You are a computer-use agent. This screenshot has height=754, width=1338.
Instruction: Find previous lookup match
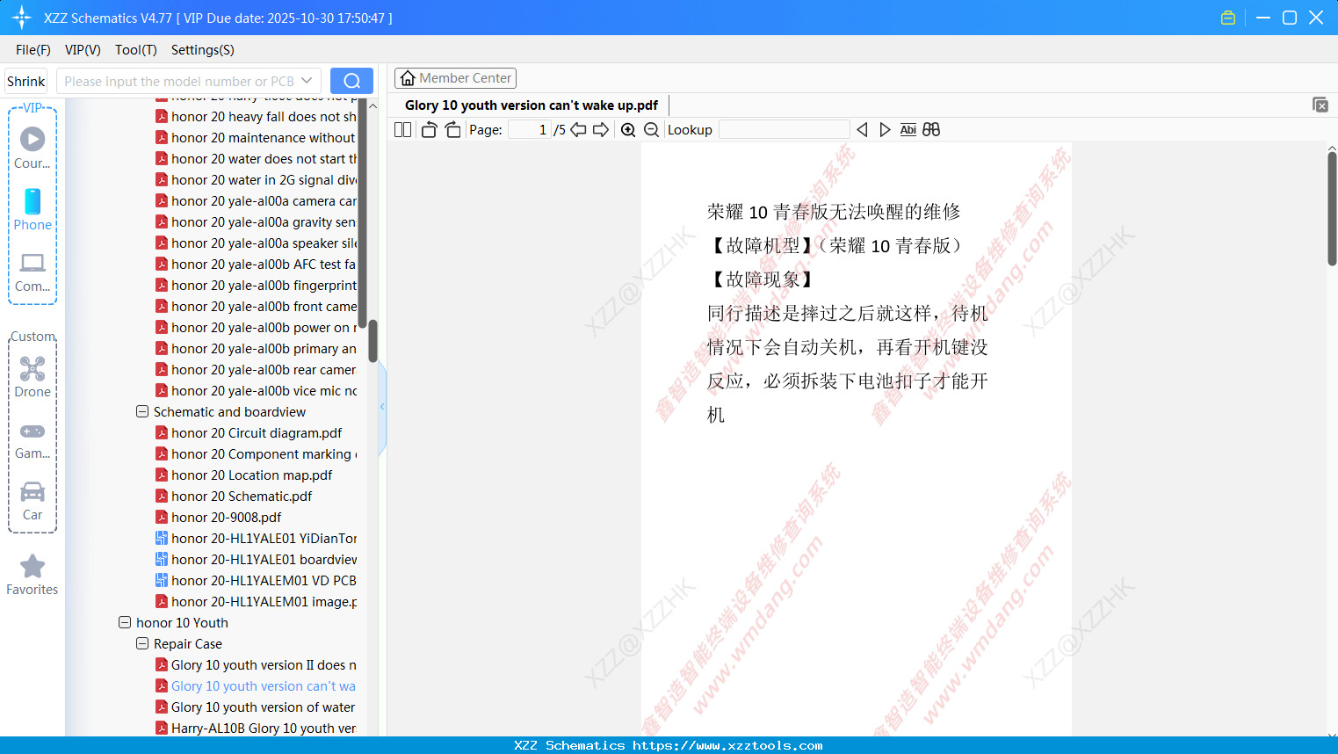coord(862,129)
